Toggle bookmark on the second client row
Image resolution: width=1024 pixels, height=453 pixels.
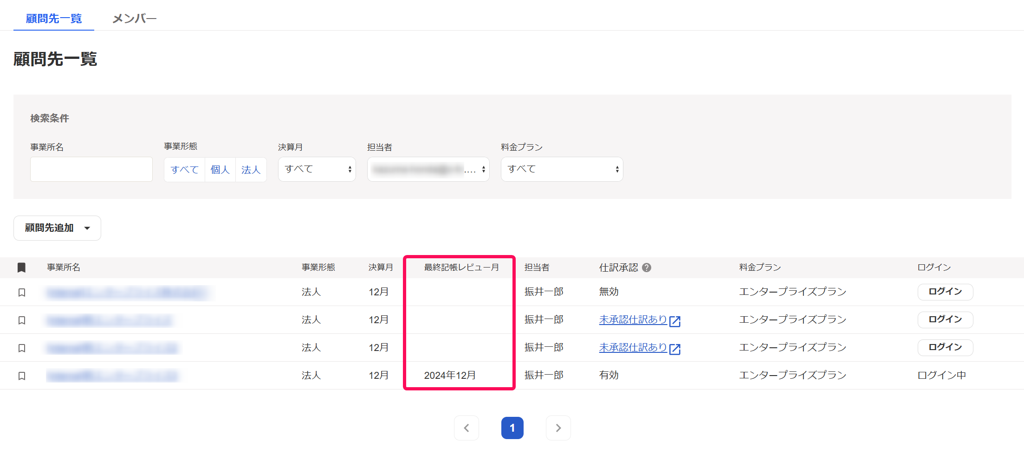[x=21, y=320]
